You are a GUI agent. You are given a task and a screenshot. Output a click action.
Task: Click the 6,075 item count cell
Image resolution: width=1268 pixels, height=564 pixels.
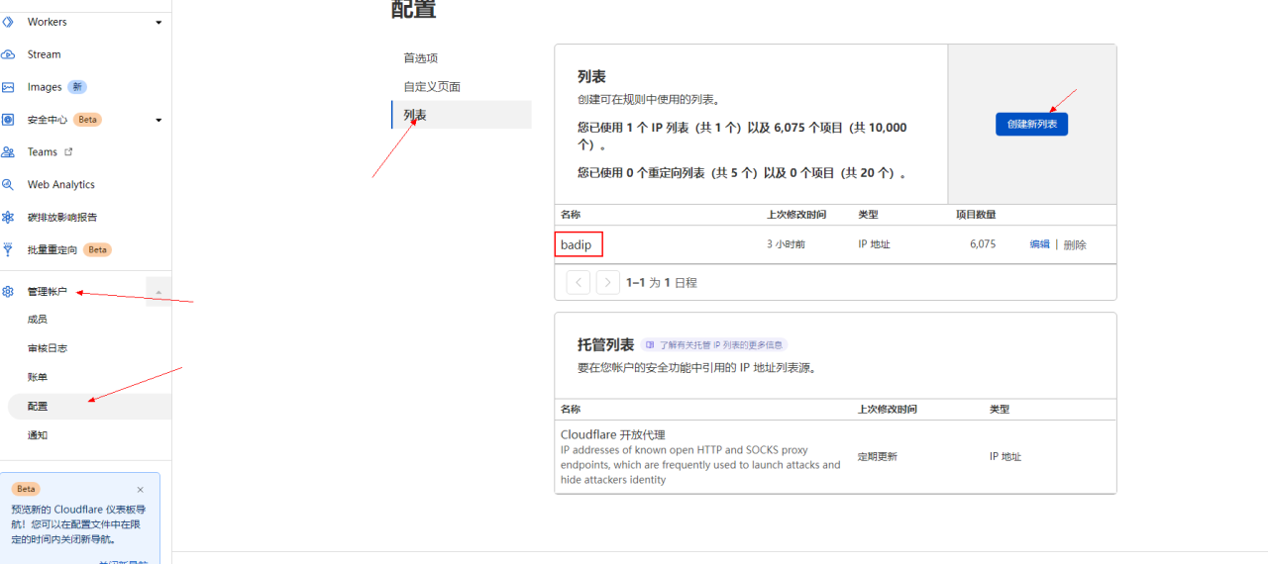coord(983,244)
